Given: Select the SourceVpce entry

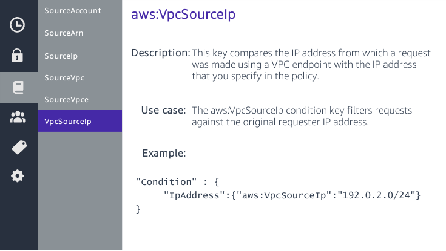Looking at the screenshot, I should point(66,99).
